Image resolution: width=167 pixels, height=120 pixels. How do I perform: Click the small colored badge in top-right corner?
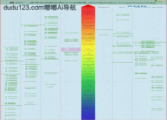coord(160,1)
